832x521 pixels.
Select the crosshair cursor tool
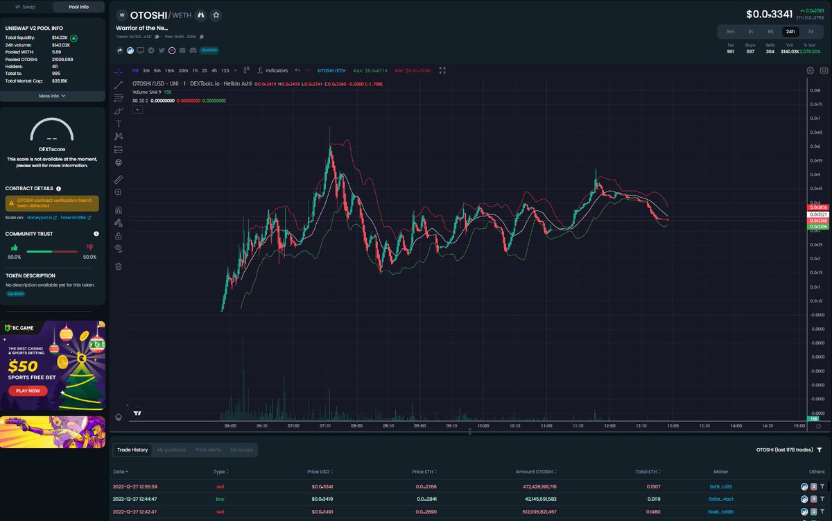pyautogui.click(x=119, y=71)
